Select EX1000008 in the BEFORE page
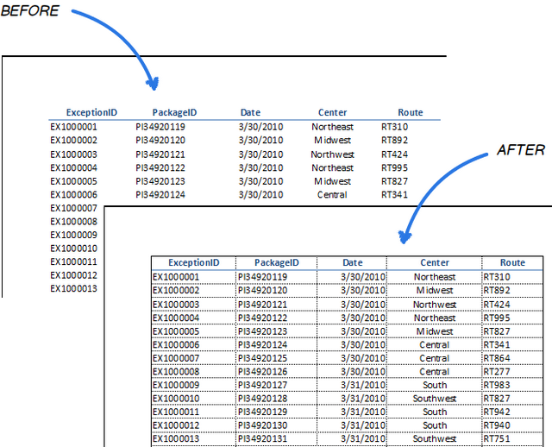This screenshot has height=447, width=552. tap(73, 222)
